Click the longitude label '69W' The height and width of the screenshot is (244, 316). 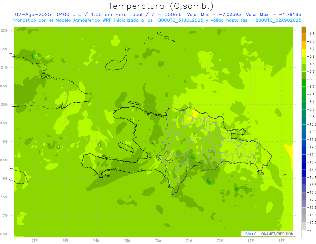point(251,240)
